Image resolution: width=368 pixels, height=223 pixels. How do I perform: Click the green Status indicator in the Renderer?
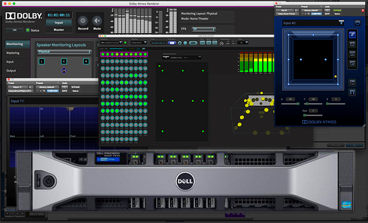[x=28, y=30]
